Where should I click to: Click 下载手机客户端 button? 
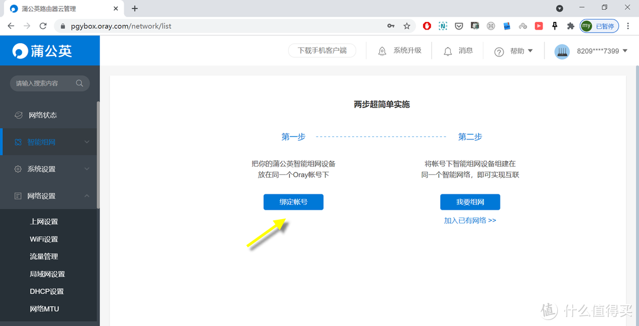click(x=322, y=51)
